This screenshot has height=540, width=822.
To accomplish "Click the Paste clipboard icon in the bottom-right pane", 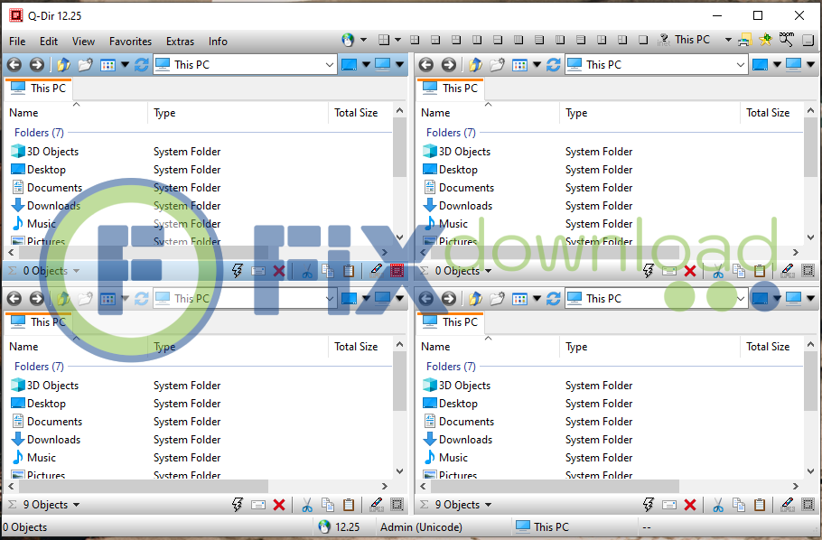I will coord(760,505).
